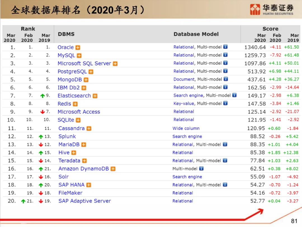Select SAP Adaptive Server score 52.77
The width and height of the screenshot is (302, 227).
(x=258, y=201)
